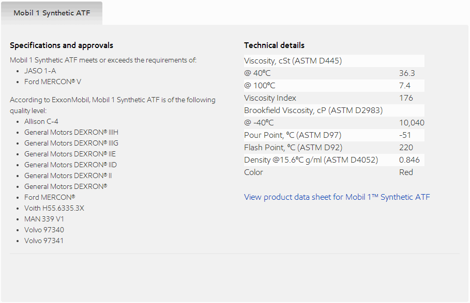
Task: Click the Volvo 97340 entry
Action: click(x=44, y=230)
